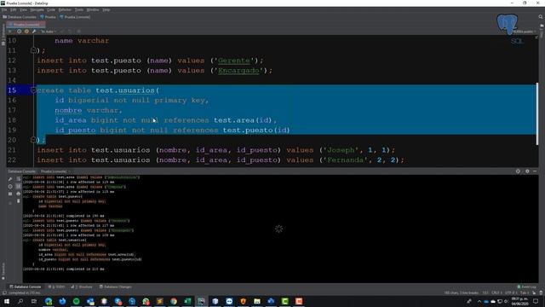Open Windows notification center icon
The image size is (545, 307).
pyautogui.click(x=536, y=301)
